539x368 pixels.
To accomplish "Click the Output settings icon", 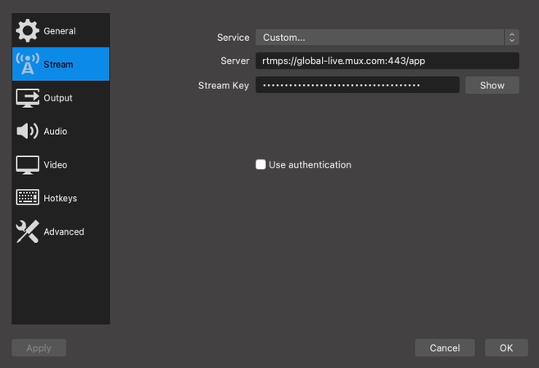I will pyautogui.click(x=28, y=98).
